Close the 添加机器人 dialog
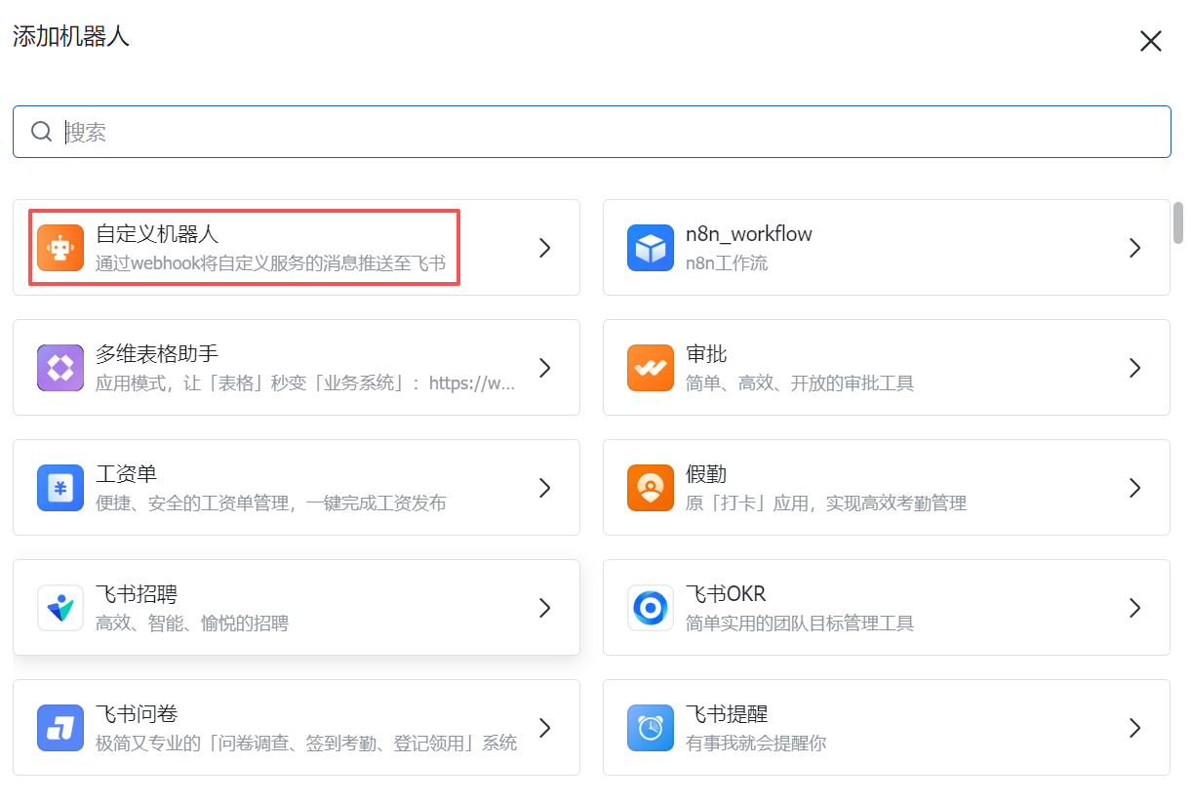This screenshot has height=805, width=1191. [1151, 41]
